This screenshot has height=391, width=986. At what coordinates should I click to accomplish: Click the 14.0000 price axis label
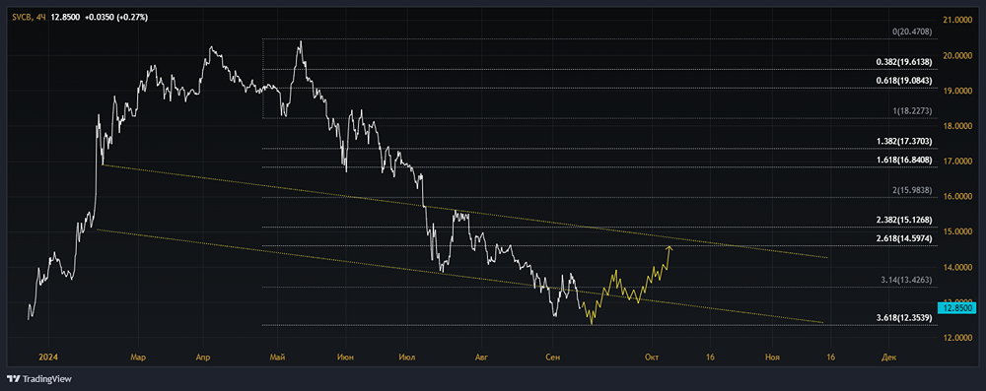958,267
